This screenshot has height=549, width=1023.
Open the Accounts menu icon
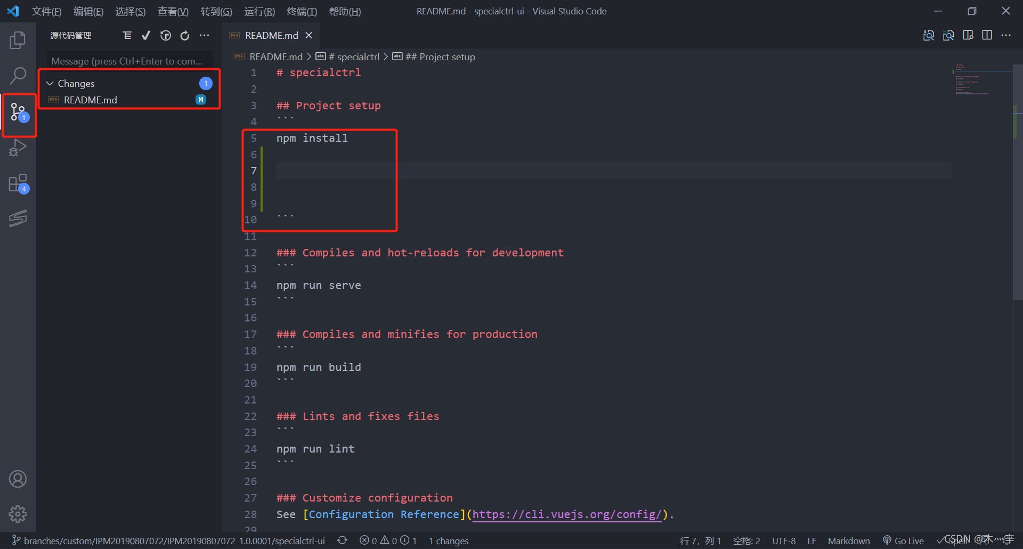[x=18, y=479]
